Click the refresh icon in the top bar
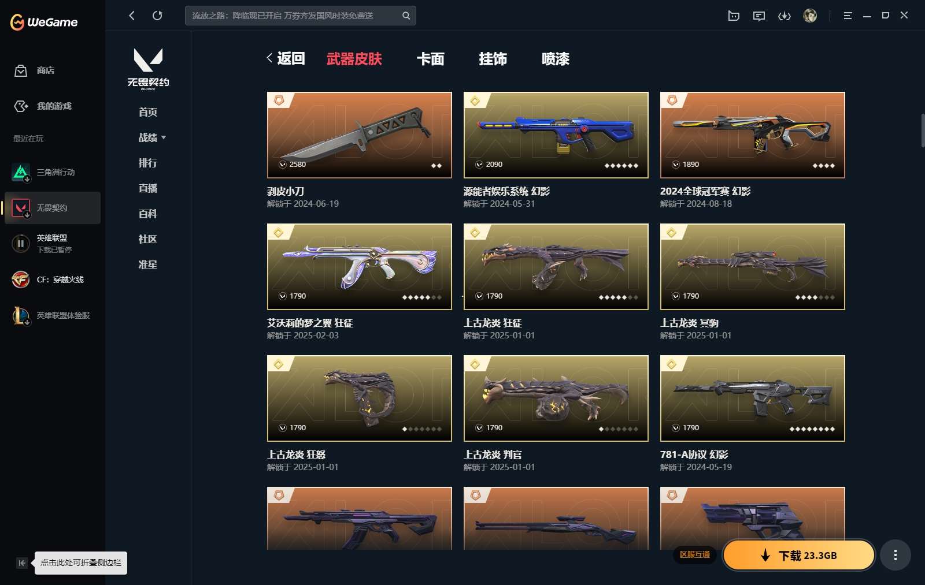The image size is (925, 585). click(157, 16)
